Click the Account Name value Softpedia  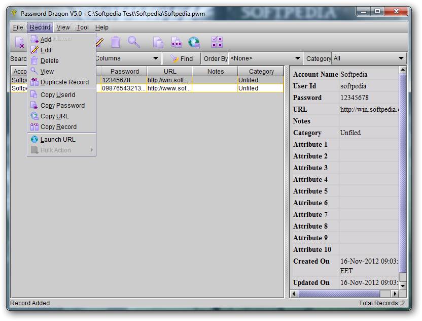point(354,74)
